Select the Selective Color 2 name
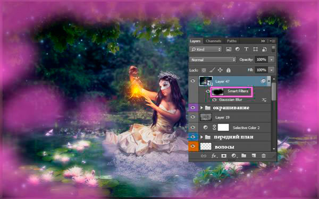Screen dimensions: 319x199 [246, 128]
